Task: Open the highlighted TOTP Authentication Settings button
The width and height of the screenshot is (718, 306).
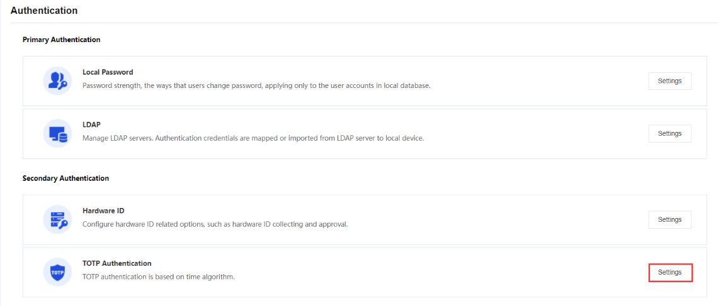Action: [x=670, y=272]
